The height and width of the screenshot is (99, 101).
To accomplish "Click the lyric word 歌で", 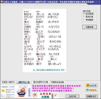I will click(39, 64).
